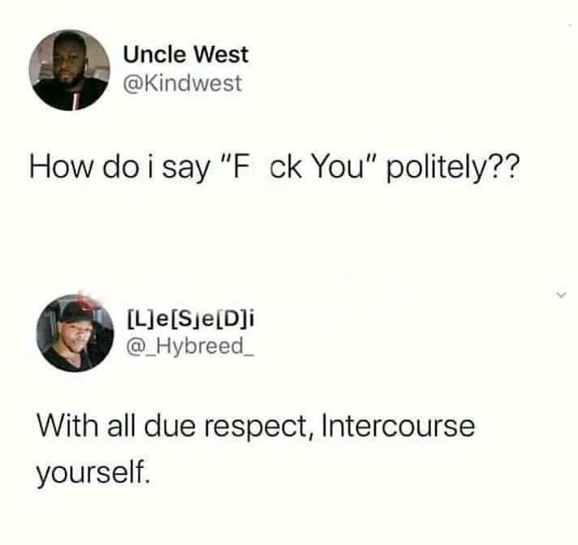Click the word "yourself." in the reply
This screenshot has height=545, width=578.
tap(92, 469)
